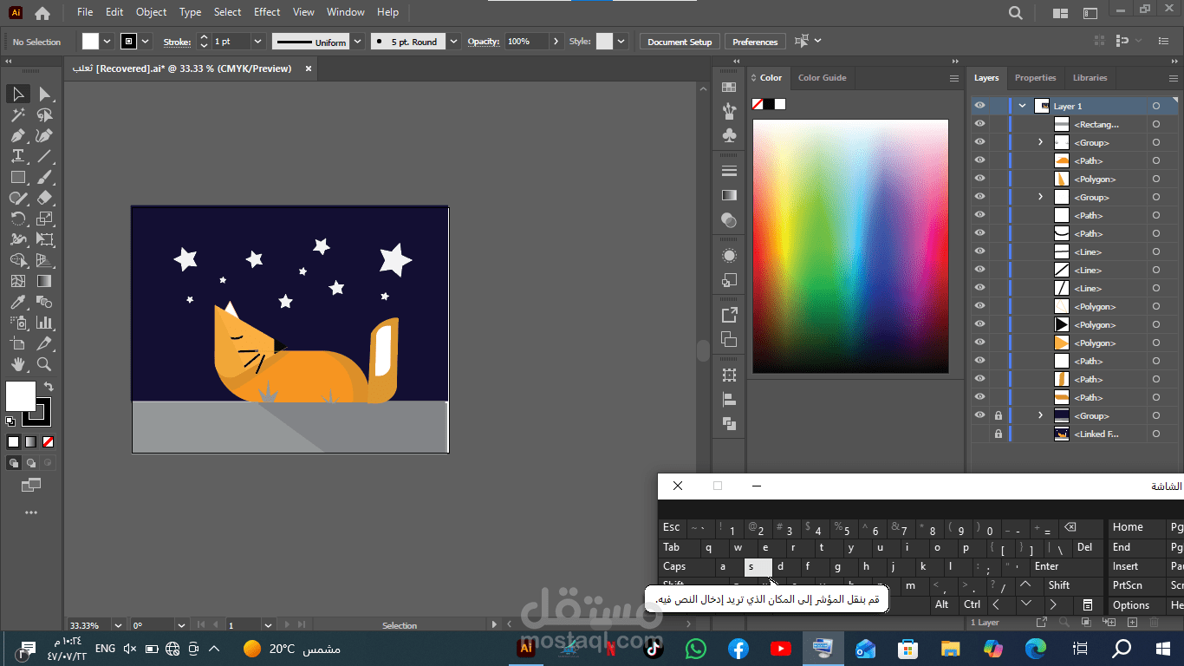Select the Pen tool
Viewport: 1184px width, 666px height.
tap(17, 135)
